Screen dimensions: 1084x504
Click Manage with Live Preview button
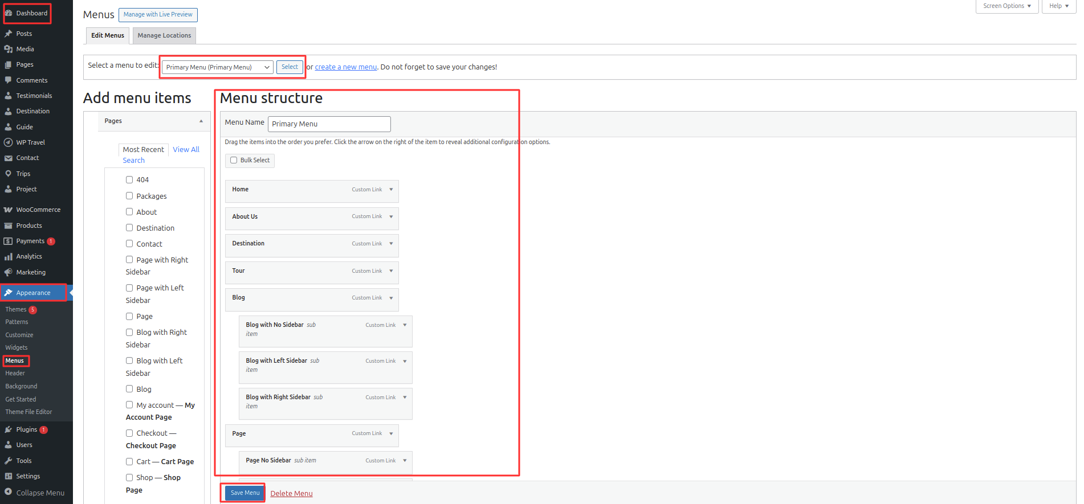[158, 15]
